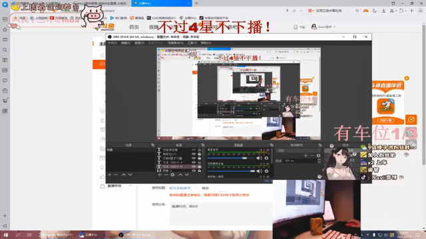Move selected source up in Sources list
Image resolution: width=426 pixels, height=239 pixels.
pyautogui.click(x=180, y=175)
